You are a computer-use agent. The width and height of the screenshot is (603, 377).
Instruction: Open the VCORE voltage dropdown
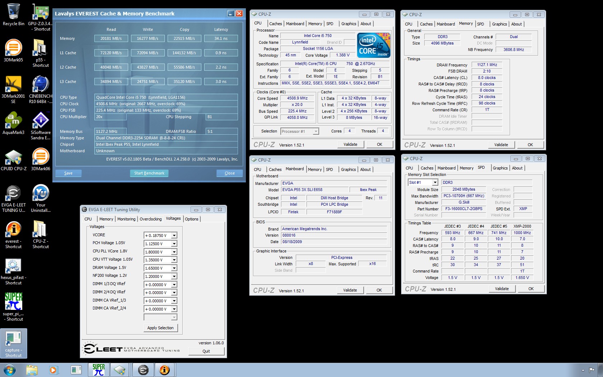174,236
